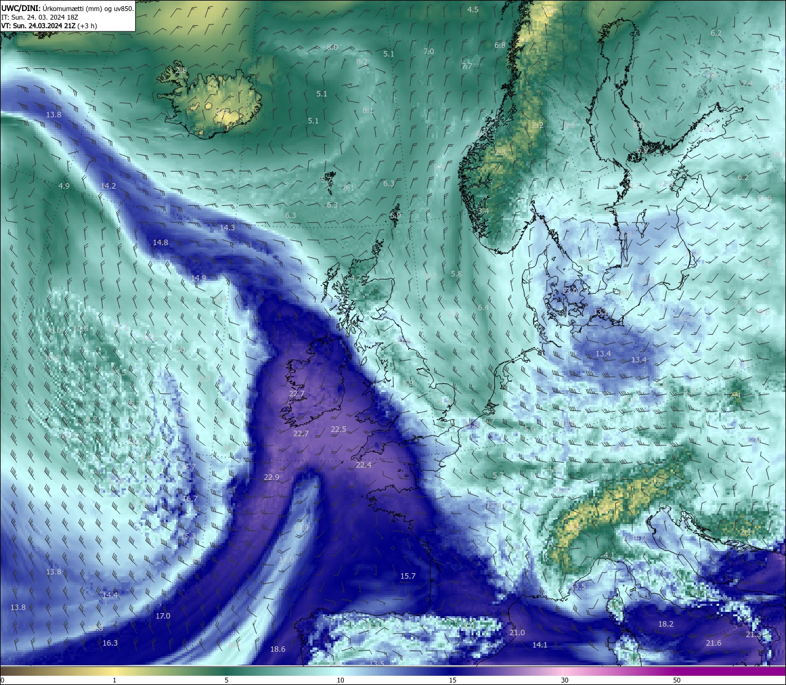Viewport: 786px width, 685px height.
Task: Click the '5.8' value over the North Sea
Action: [x=456, y=274]
